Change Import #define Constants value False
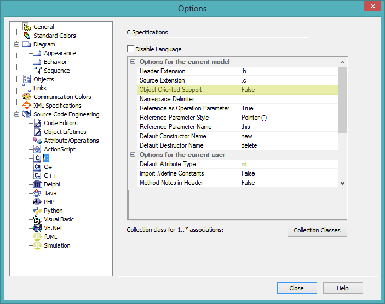The width and height of the screenshot is (385, 304). click(x=289, y=173)
